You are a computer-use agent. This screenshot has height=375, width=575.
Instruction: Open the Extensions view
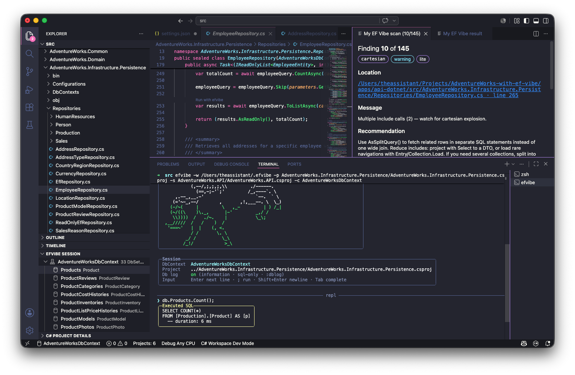(30, 107)
